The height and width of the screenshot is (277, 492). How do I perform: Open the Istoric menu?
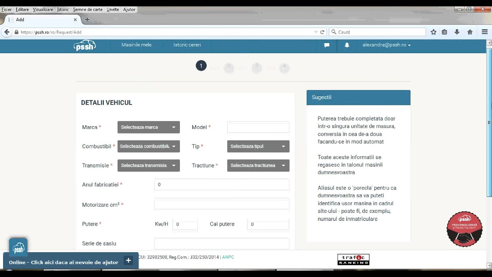tap(63, 10)
